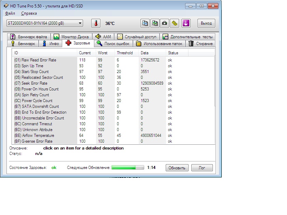Click the 1:14 countdown timer
Image resolution: width=287 pixels, height=215 pixels.
[151, 168]
